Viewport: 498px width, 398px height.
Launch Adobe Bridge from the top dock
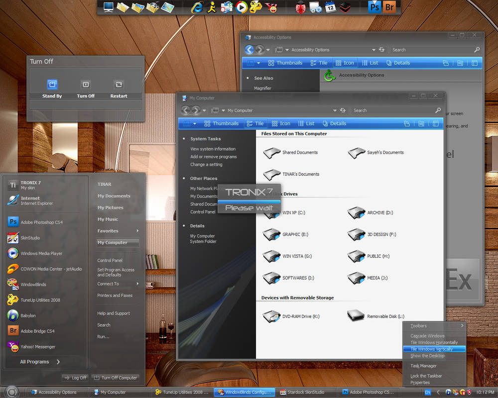pyautogui.click(x=389, y=6)
